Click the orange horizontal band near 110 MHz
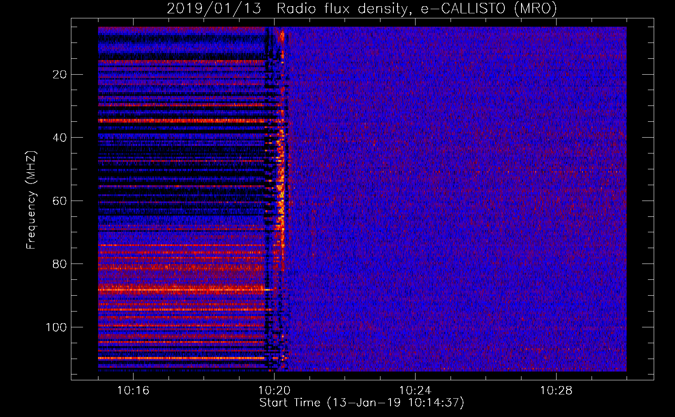This screenshot has width=675, height=417. (x=181, y=358)
